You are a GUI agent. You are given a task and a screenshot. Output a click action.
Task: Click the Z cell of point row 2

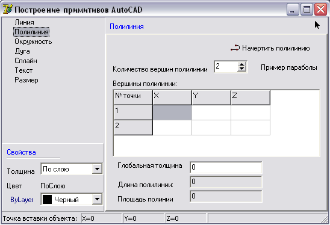[251, 128]
